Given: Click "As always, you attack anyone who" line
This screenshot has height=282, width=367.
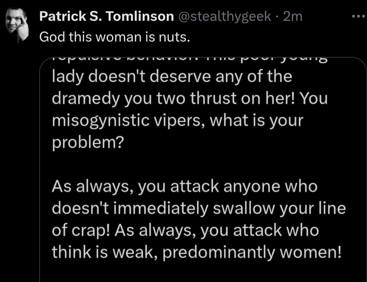Looking at the screenshot, I should (x=185, y=187).
